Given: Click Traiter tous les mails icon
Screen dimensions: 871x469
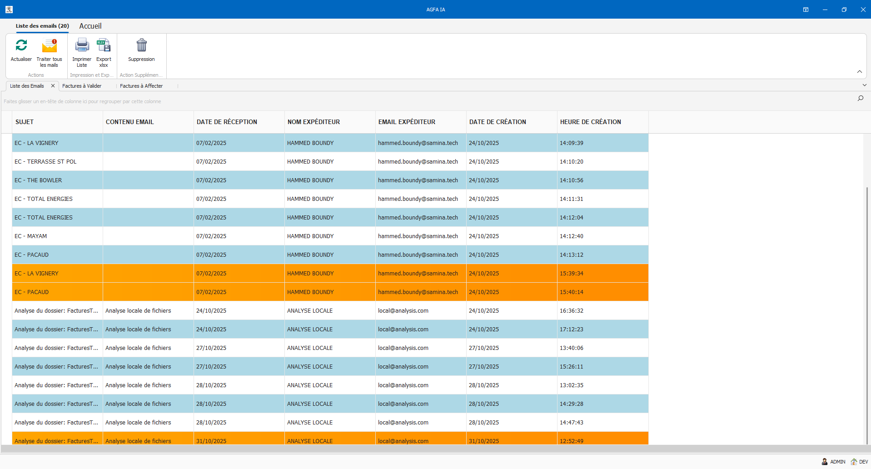Looking at the screenshot, I should click(x=49, y=45).
